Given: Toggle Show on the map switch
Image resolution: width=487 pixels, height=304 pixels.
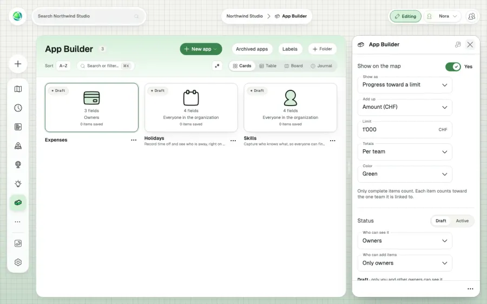Looking at the screenshot, I should pos(453,67).
